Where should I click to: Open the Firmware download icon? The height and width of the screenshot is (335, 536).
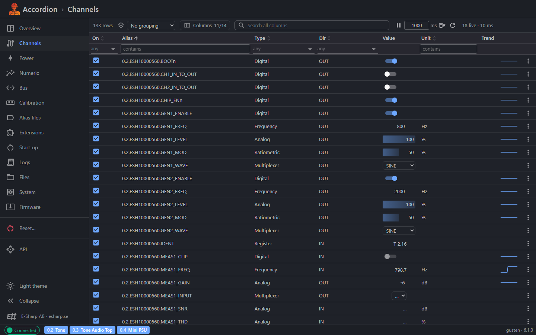(10, 207)
